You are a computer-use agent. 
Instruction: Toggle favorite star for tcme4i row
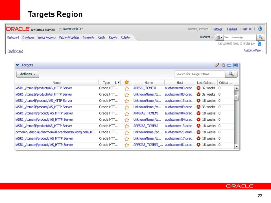127,101
